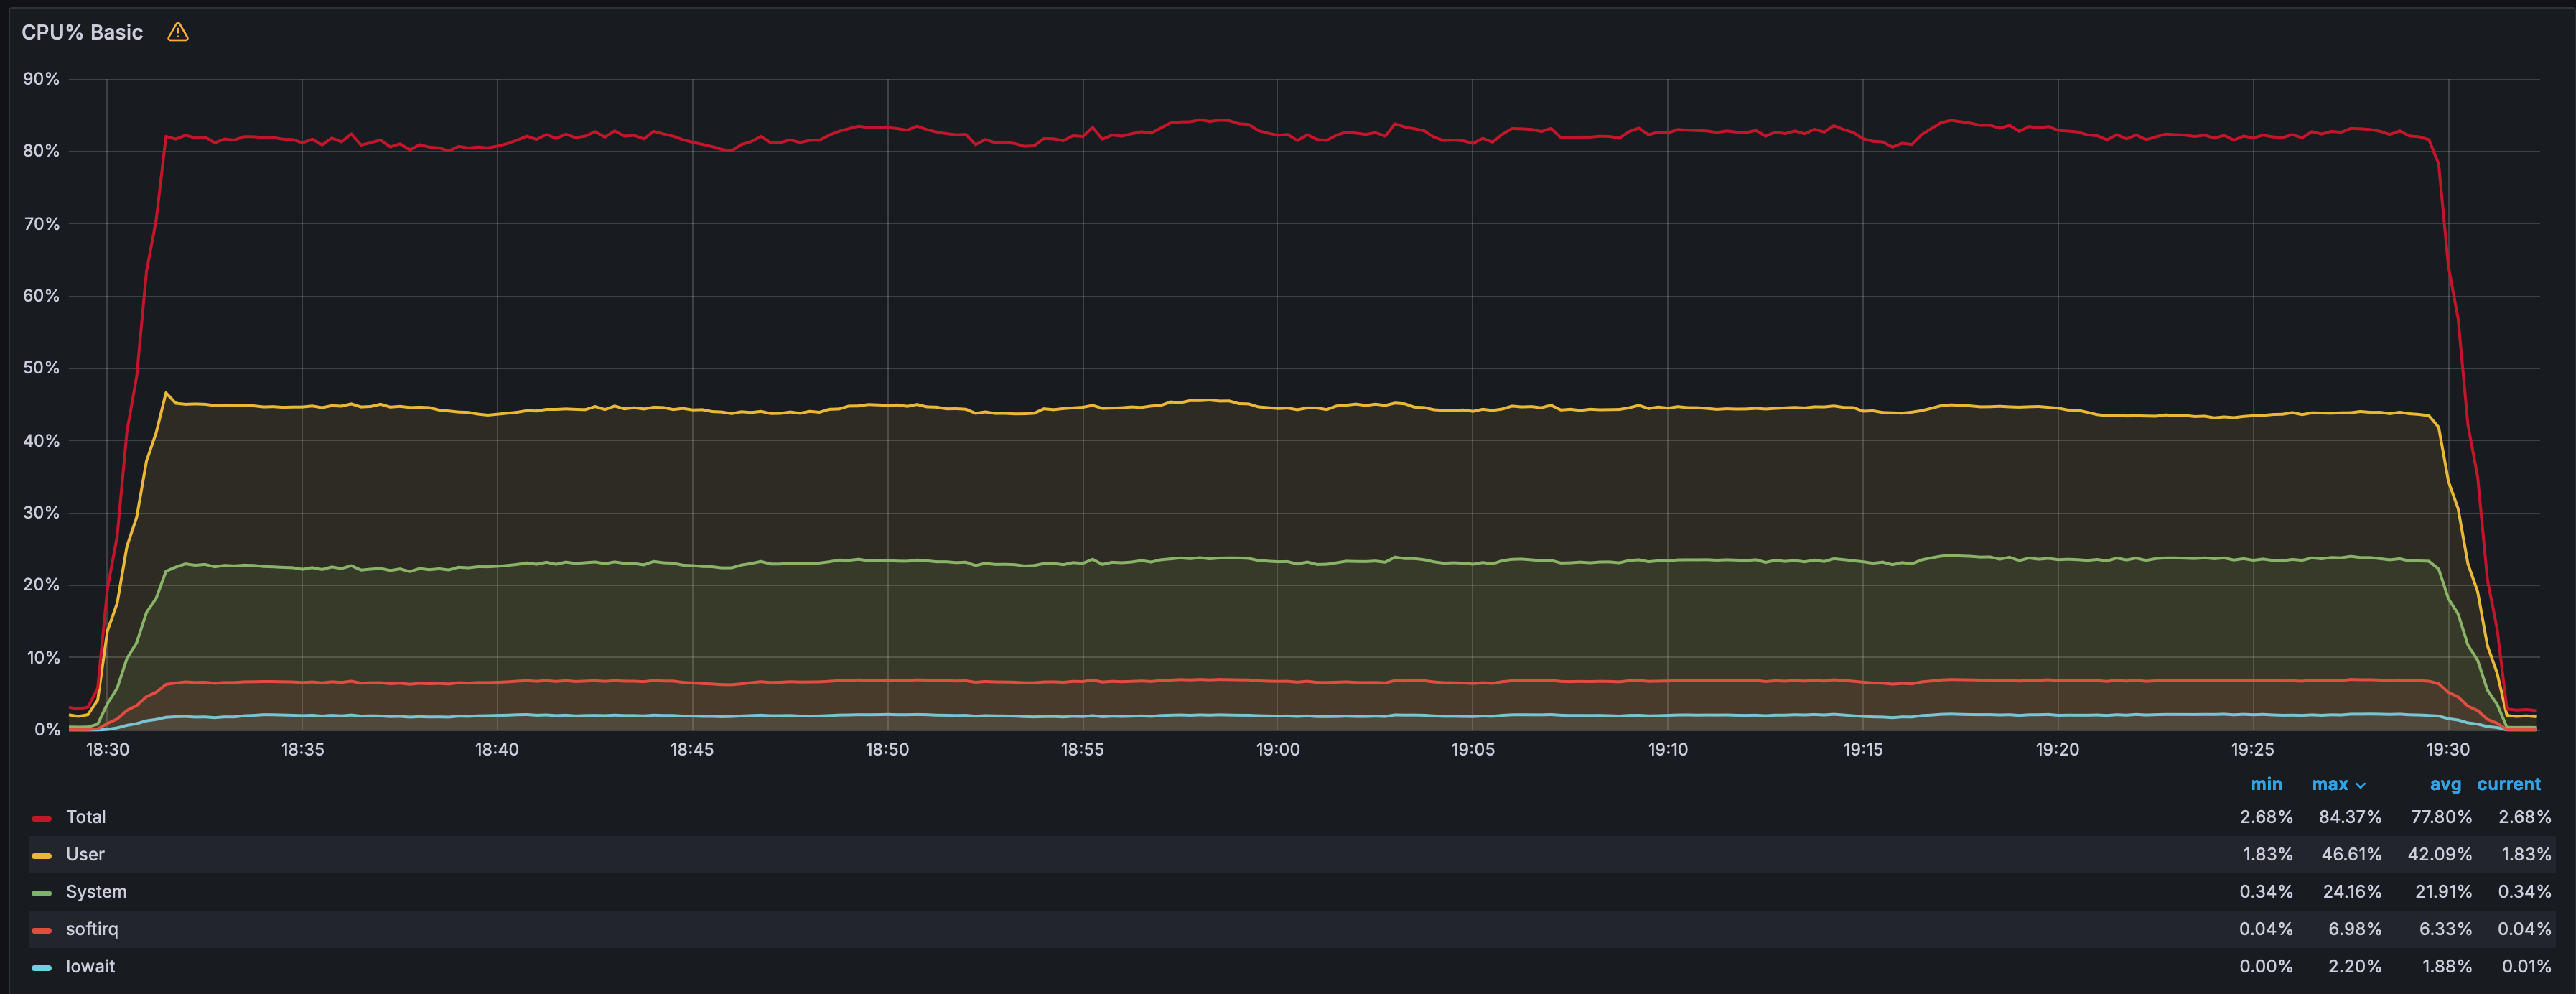Click Total max value 84.37%
Viewport: 2576px width, 994px height.
(x=2350, y=817)
